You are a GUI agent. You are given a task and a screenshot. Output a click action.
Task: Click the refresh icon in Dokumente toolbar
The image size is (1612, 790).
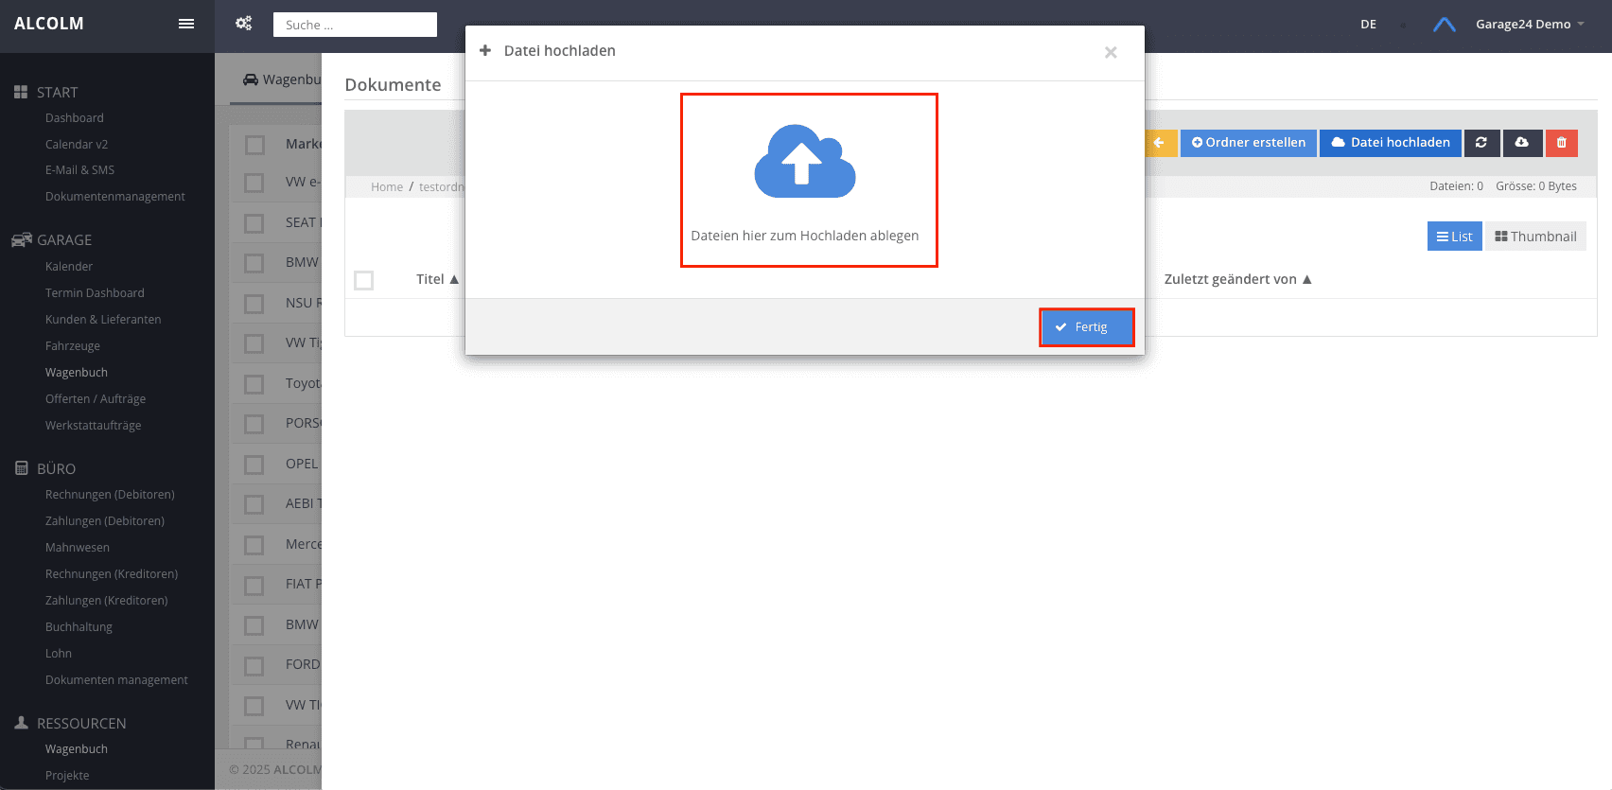1481,143
